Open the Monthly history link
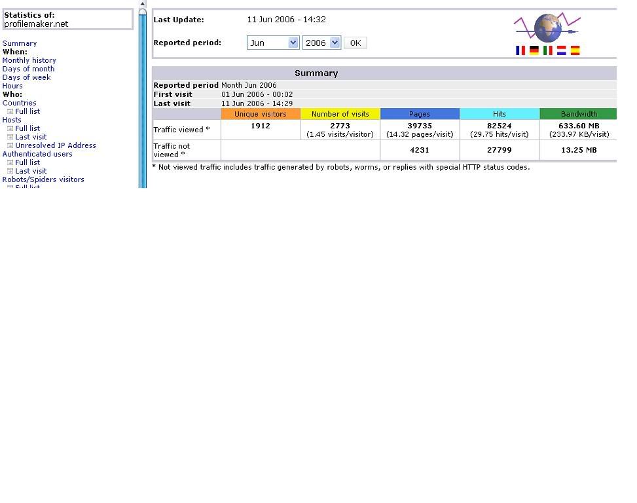Screen dimensions: 637x503 (29, 60)
